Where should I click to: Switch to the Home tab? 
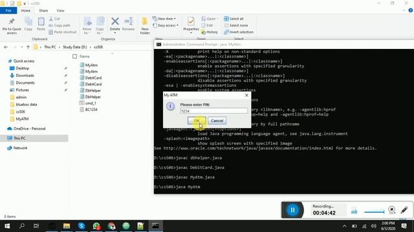(x=26, y=10)
